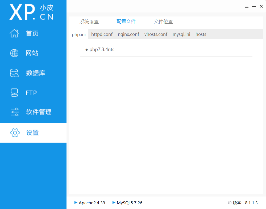266x209 pixels.
Task: Select the 设置 gear icon
Action: pyautogui.click(x=15, y=133)
